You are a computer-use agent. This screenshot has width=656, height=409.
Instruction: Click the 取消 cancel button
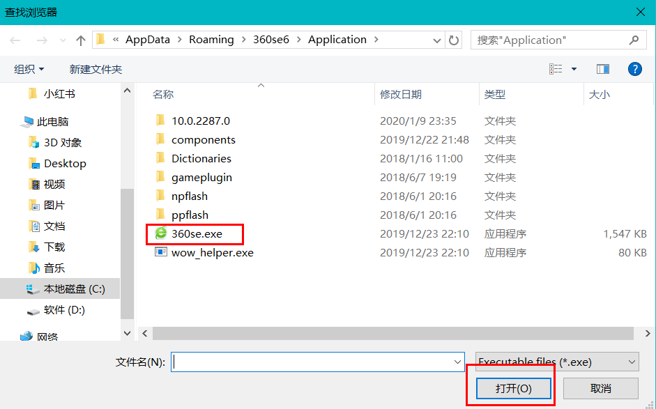(601, 389)
